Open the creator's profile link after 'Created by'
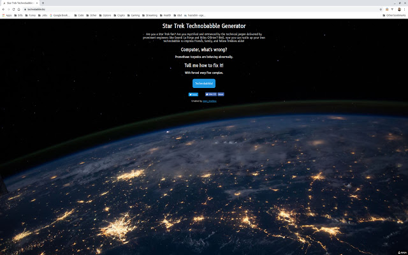This screenshot has height=255, width=408. 210,101
